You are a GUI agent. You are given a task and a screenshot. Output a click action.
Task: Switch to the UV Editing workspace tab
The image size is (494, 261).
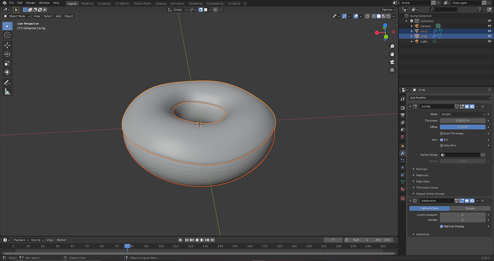[x=122, y=4]
